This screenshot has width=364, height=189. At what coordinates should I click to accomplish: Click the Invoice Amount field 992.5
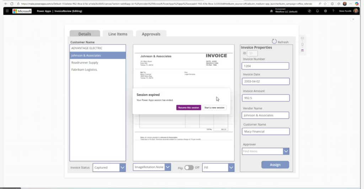click(x=266, y=98)
